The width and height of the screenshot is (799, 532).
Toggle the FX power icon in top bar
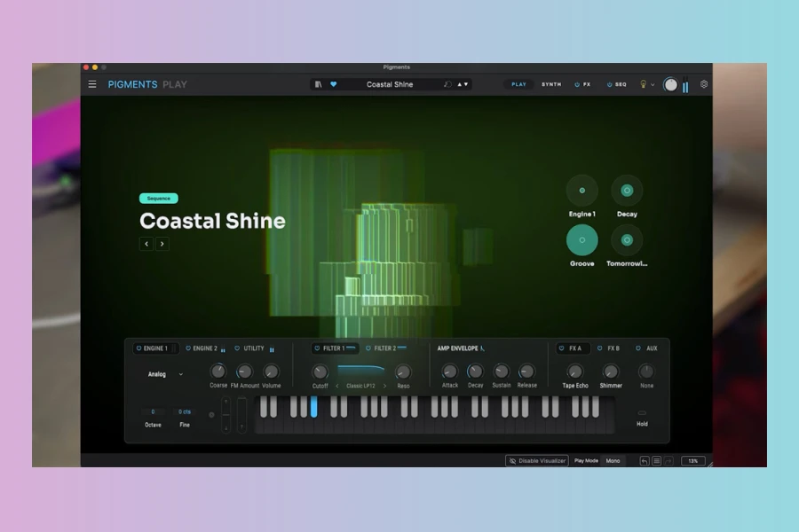(x=577, y=84)
